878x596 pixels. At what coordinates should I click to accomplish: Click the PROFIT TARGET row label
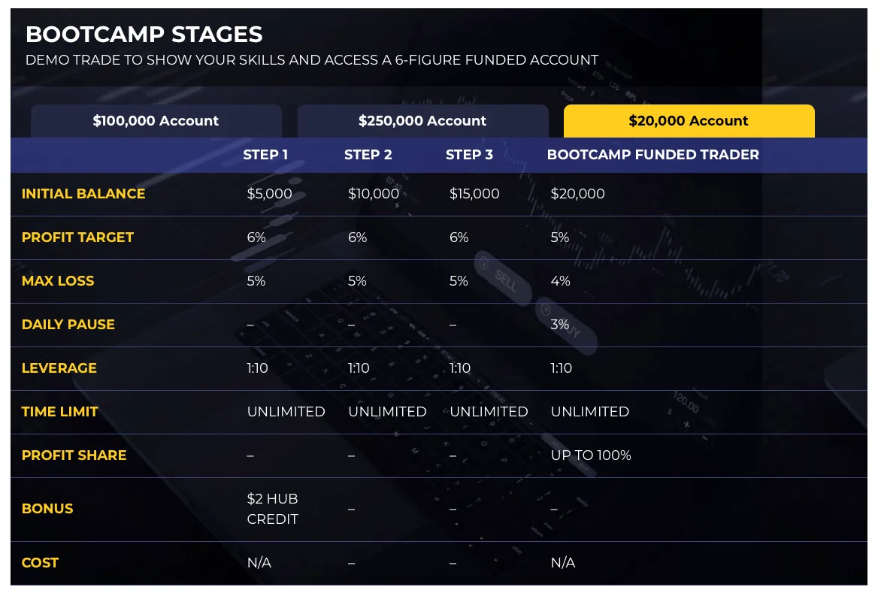tap(77, 237)
